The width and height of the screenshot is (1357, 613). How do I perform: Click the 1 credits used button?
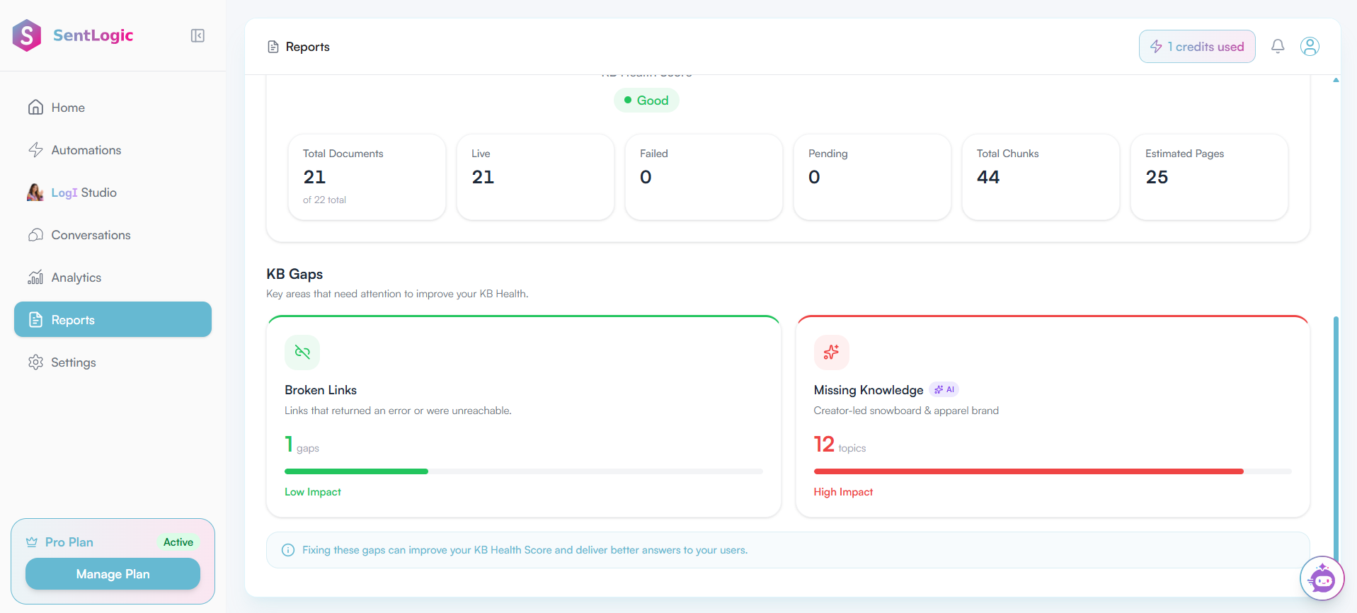point(1197,47)
